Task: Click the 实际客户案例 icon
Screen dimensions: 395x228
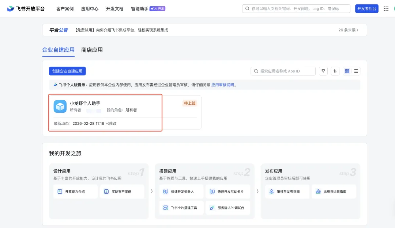Action: pos(106,192)
